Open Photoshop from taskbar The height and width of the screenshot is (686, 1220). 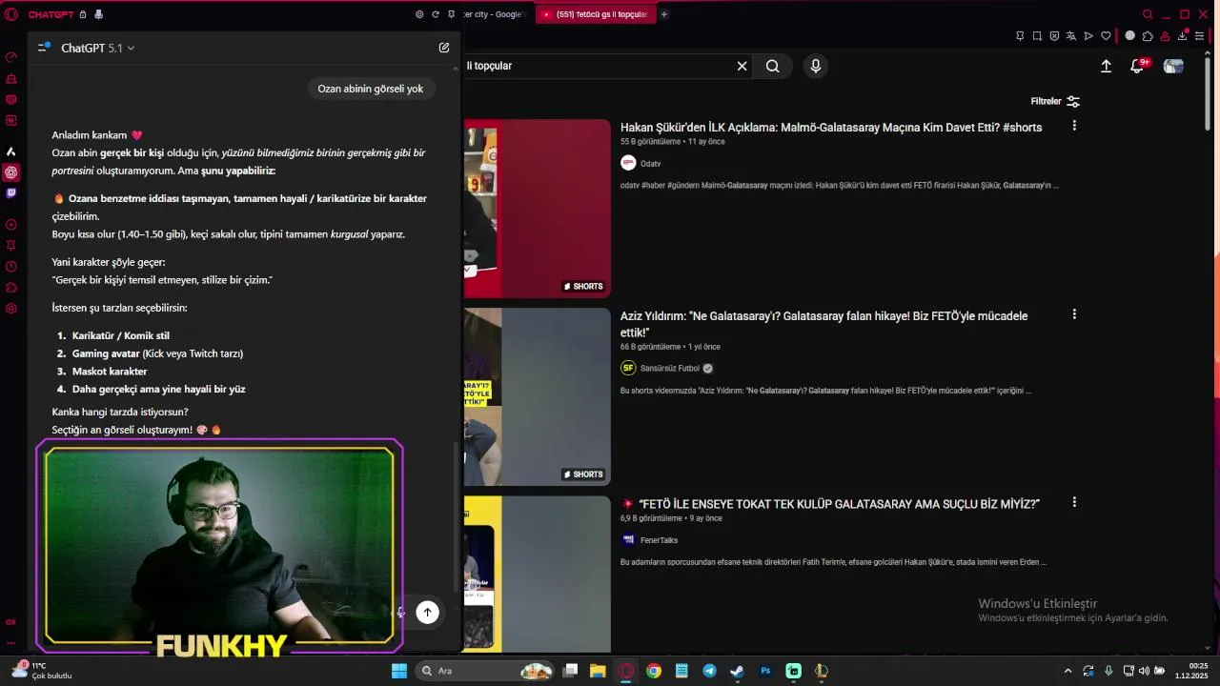[765, 671]
